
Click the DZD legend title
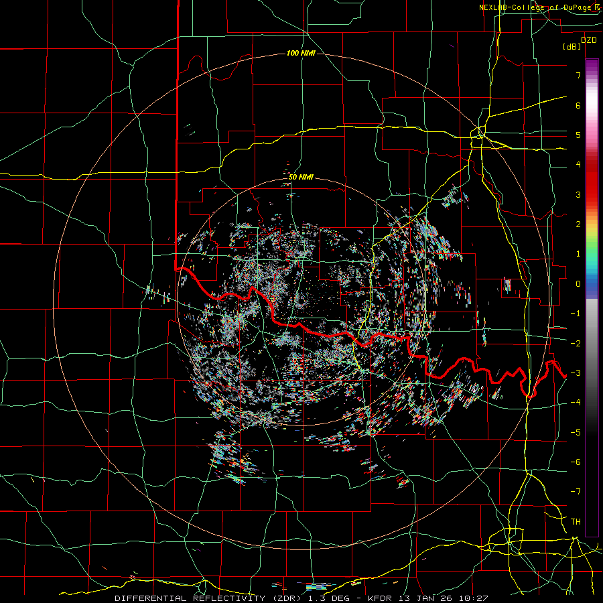[x=589, y=40]
